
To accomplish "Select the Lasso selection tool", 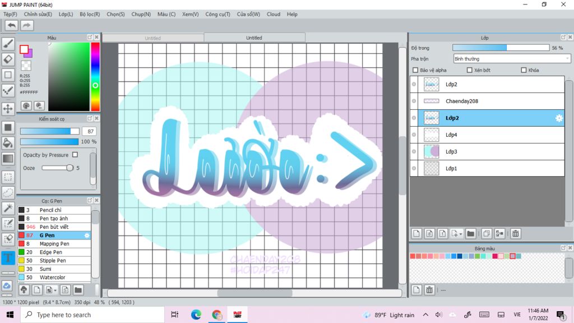I will tap(8, 193).
